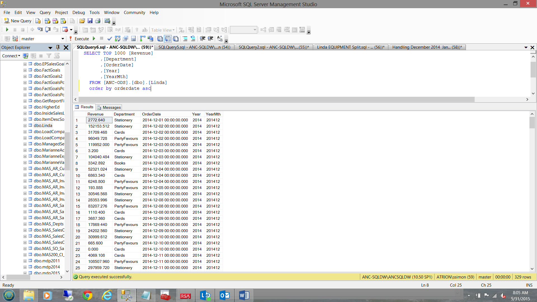Open Chrome from the taskbar
Viewport: 537px width, 302px height.
[88, 295]
